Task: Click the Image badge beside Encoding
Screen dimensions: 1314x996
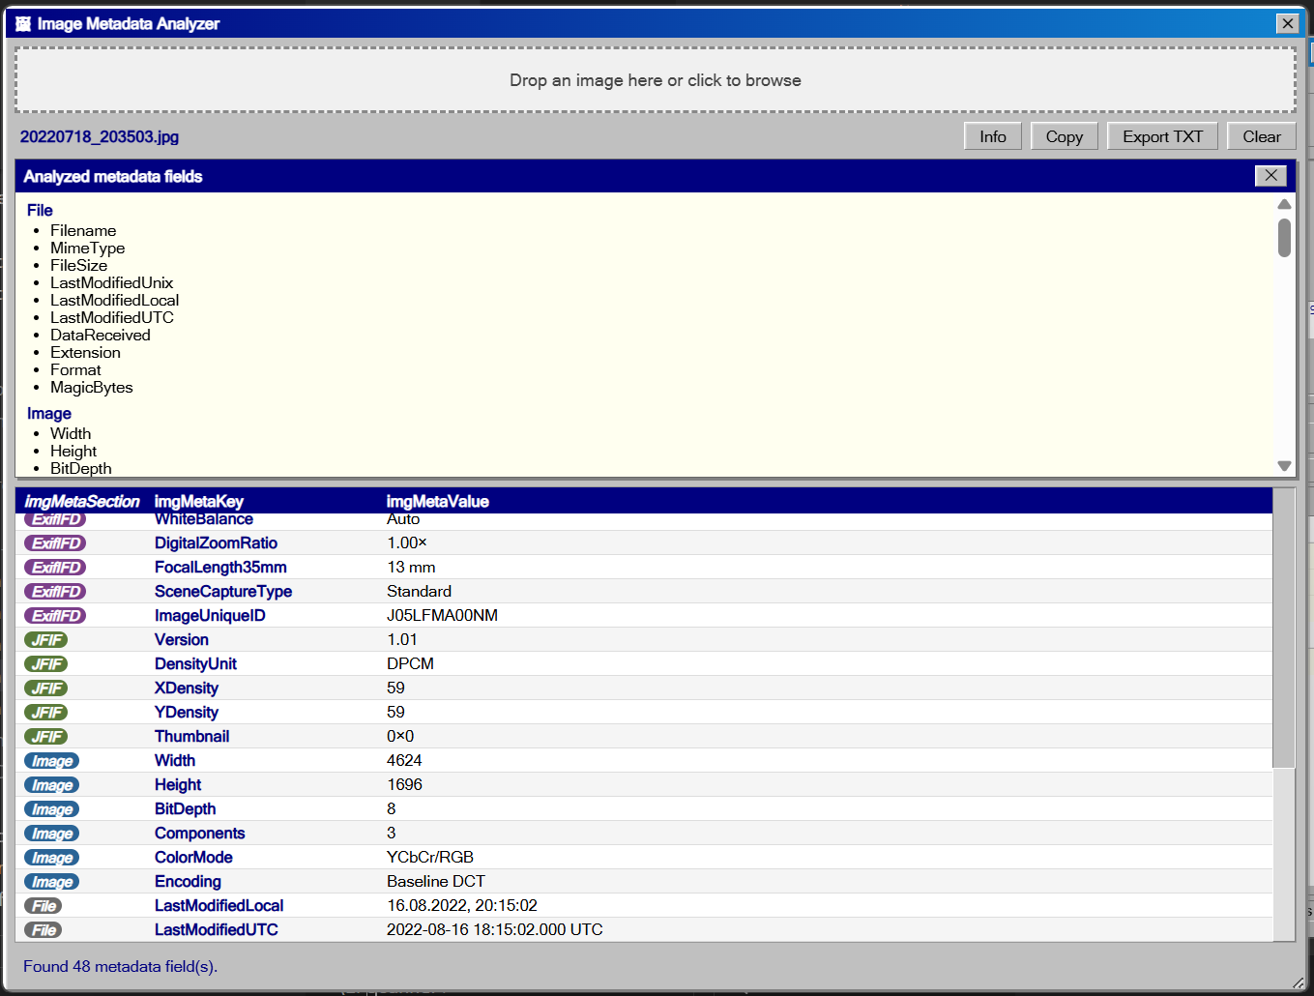Action: click(x=51, y=881)
